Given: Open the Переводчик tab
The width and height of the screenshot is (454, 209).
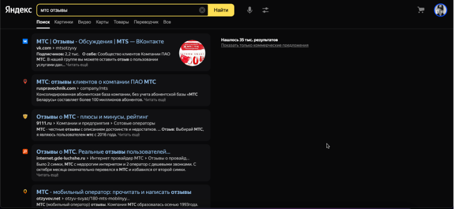Looking at the screenshot, I should [x=146, y=22].
